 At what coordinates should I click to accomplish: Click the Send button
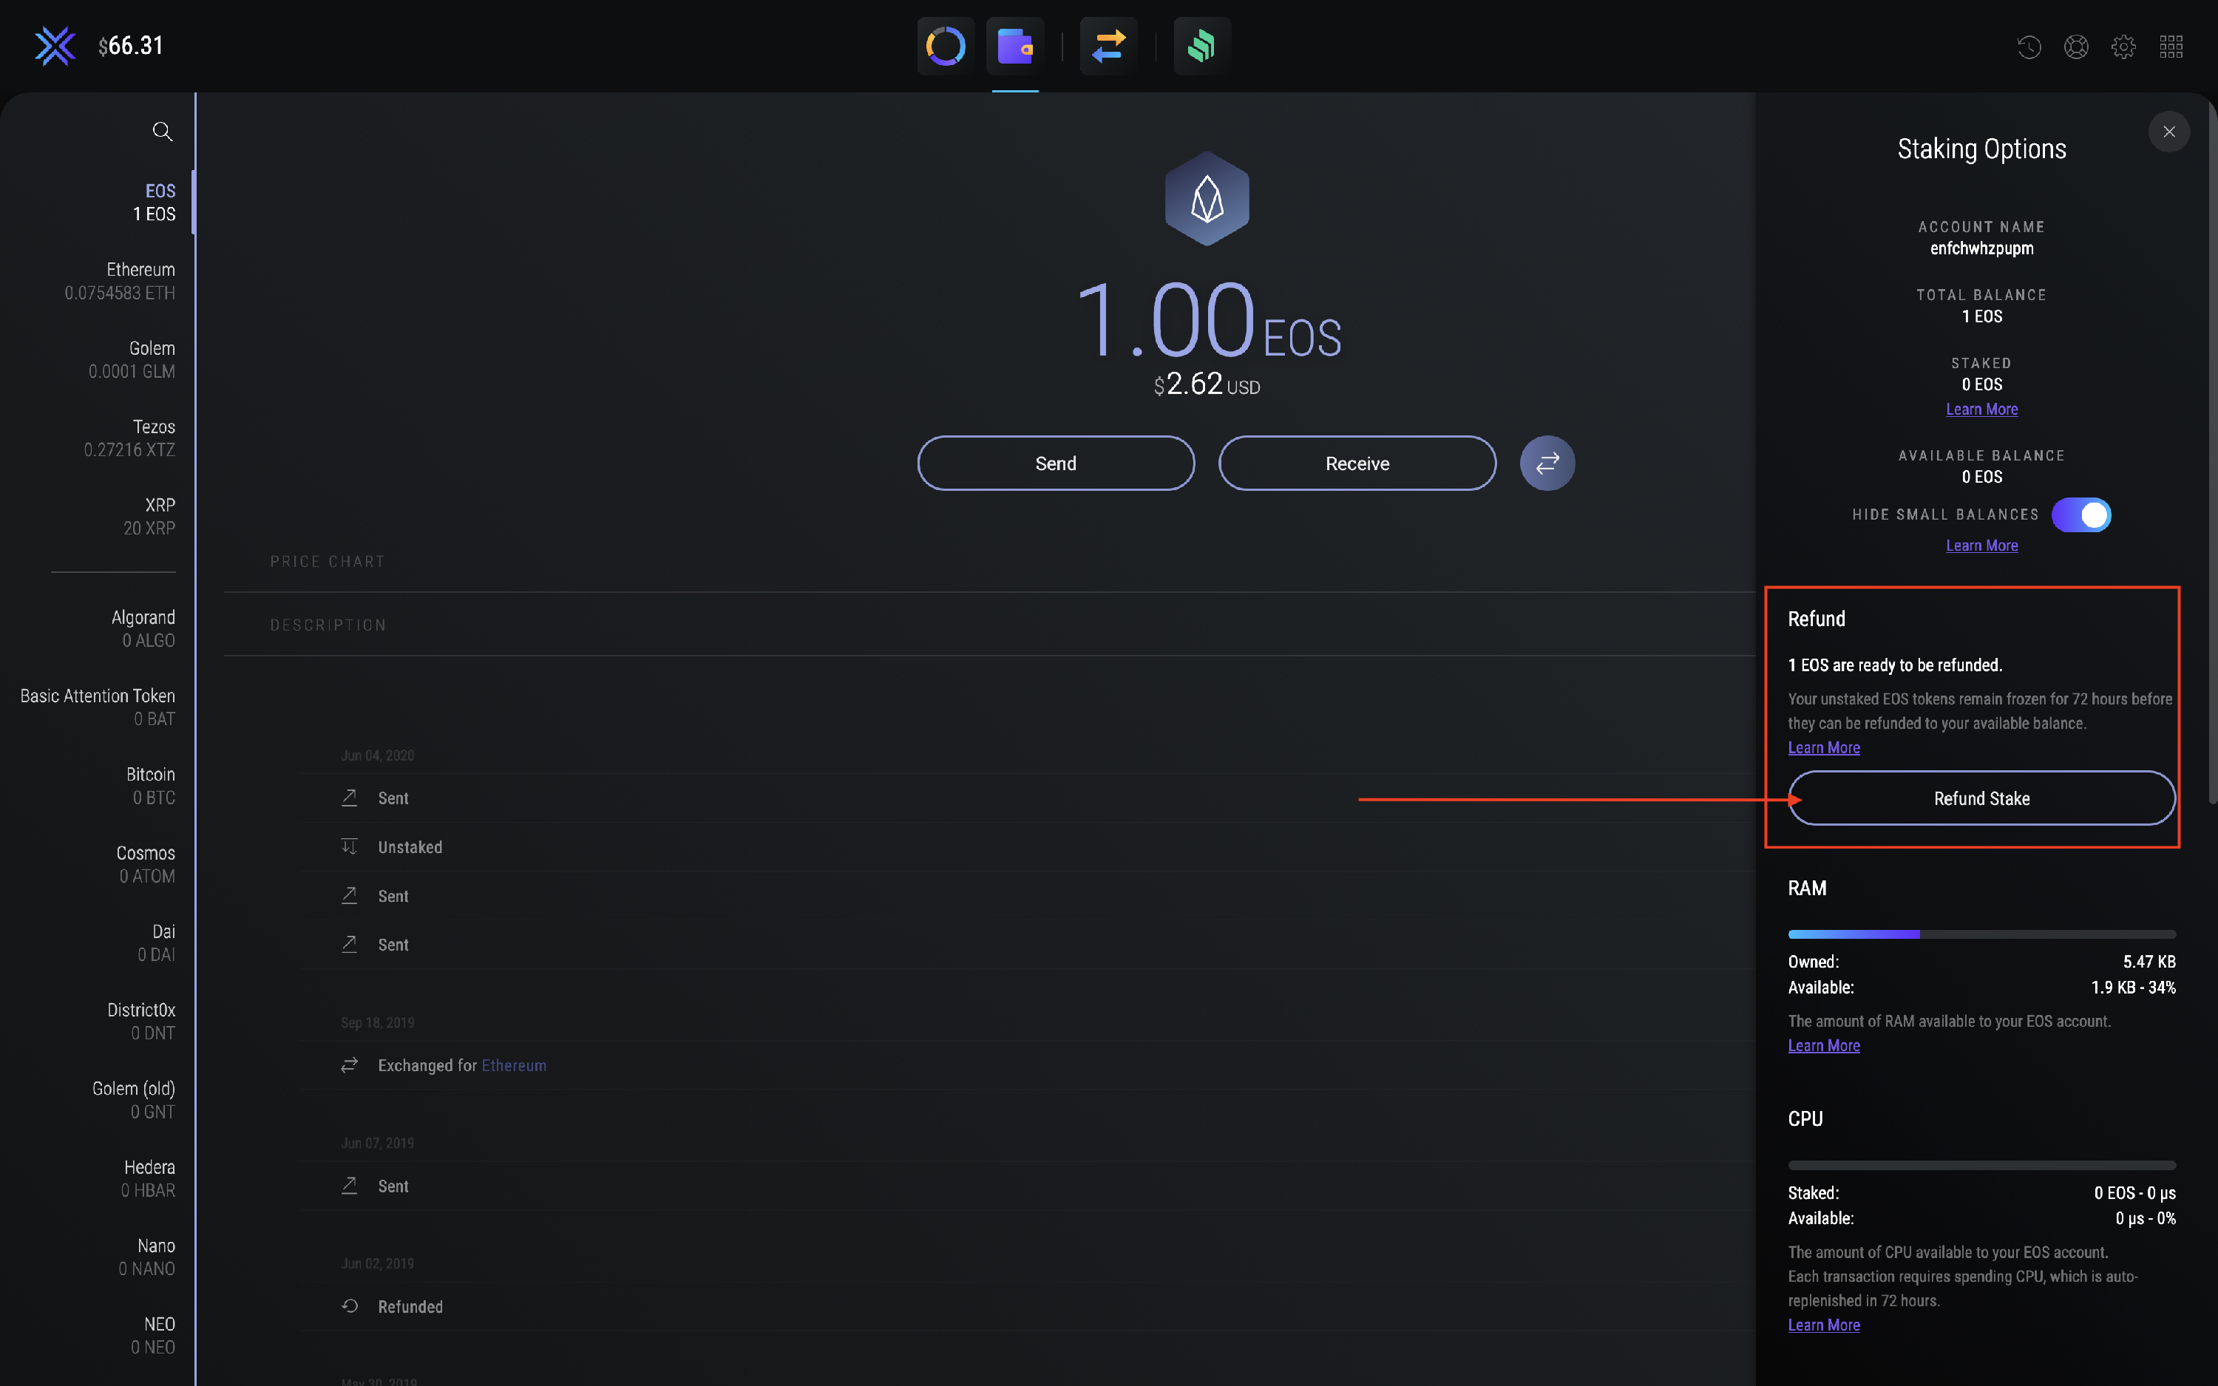1055,463
